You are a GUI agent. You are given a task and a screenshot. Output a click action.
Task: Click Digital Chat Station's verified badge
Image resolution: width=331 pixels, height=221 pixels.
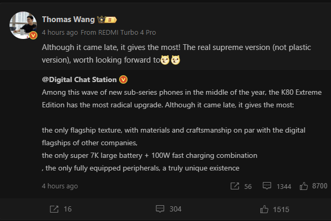(124, 79)
